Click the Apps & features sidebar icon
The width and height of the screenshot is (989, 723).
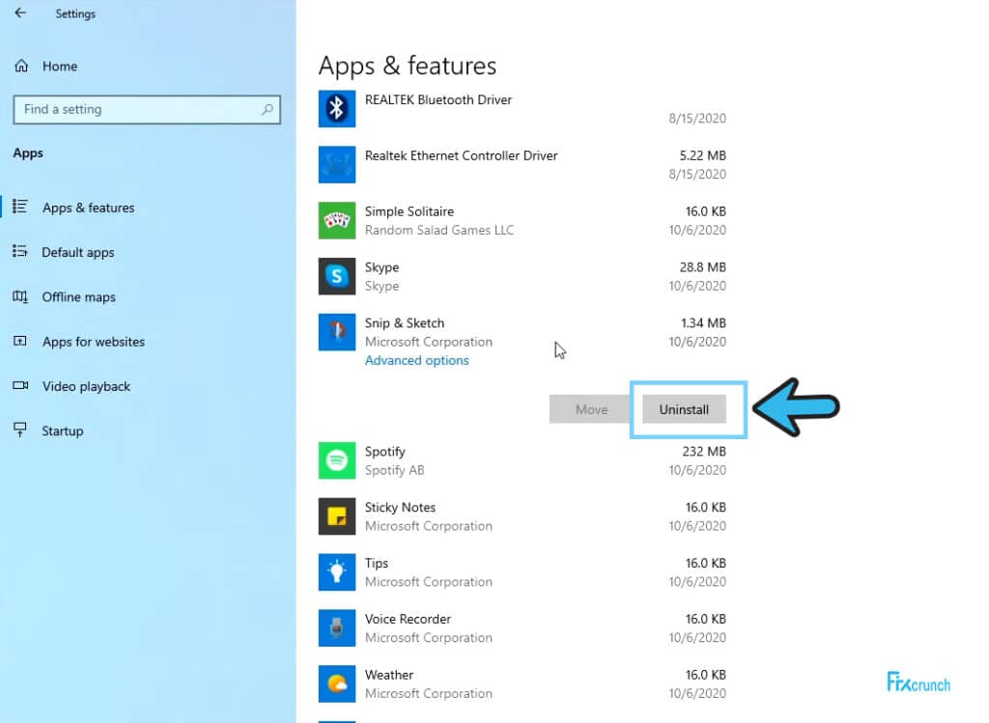point(20,207)
